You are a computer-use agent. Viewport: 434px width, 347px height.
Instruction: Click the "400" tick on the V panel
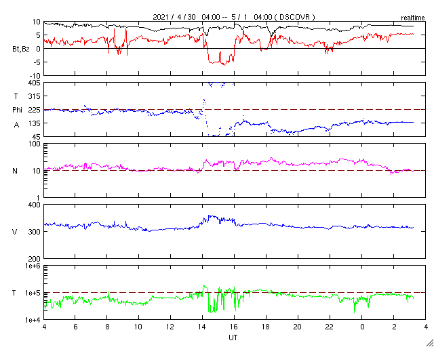coord(35,205)
